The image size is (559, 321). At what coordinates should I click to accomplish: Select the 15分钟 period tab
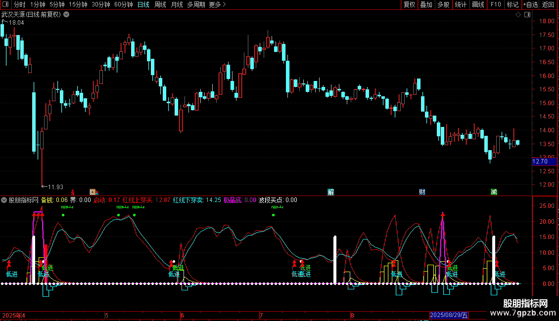coord(78,4)
